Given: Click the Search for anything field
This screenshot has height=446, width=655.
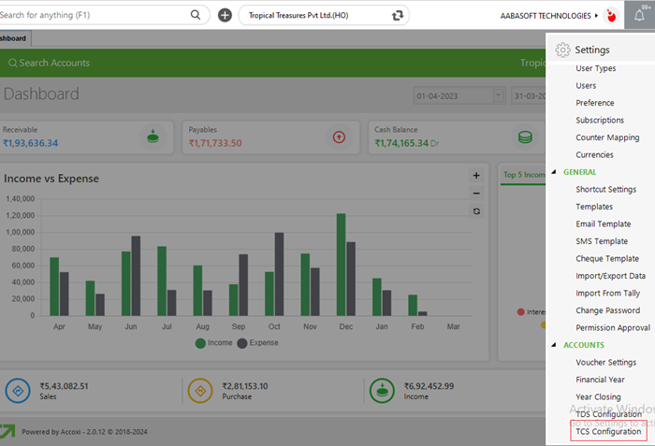Looking at the screenshot, I should click(94, 15).
